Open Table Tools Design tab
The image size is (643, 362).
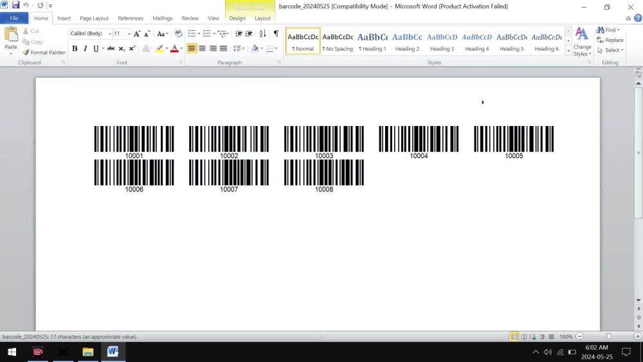pyautogui.click(x=237, y=18)
